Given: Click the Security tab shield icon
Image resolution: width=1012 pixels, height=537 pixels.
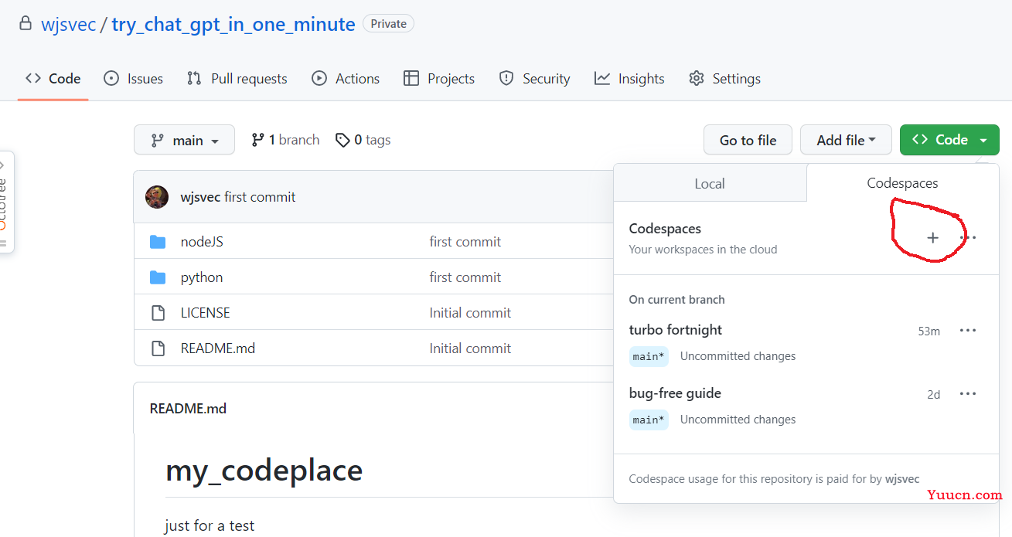Looking at the screenshot, I should pos(506,78).
